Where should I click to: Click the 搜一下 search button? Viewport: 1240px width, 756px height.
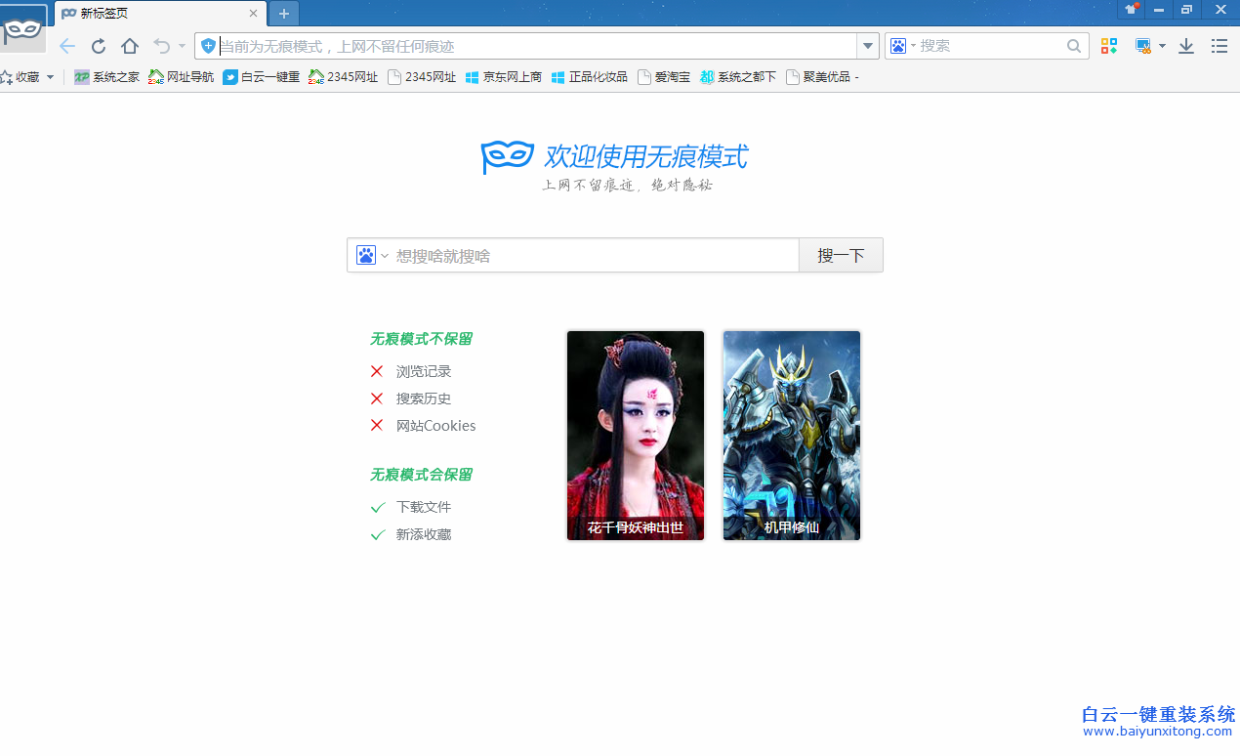pos(841,256)
